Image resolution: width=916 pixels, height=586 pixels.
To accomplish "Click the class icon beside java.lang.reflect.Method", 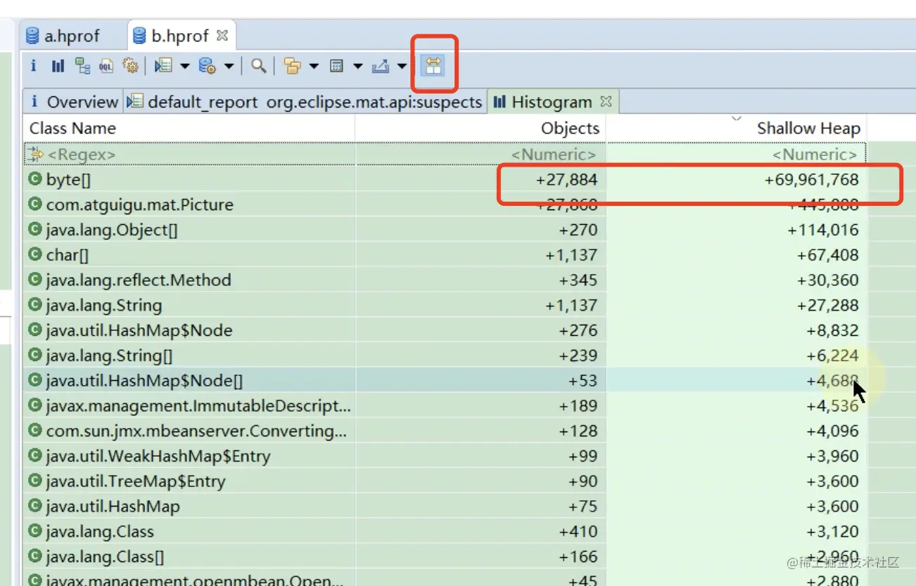I will click(x=34, y=280).
